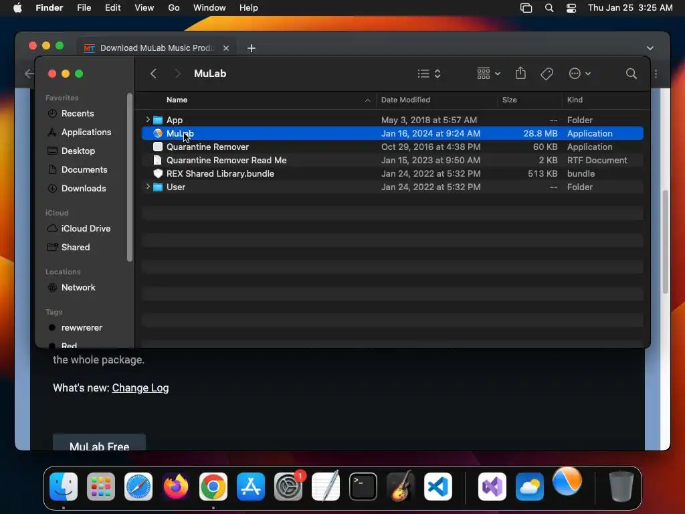The image size is (685, 514).
Task: Open Safari from the Dock
Action: 138,487
